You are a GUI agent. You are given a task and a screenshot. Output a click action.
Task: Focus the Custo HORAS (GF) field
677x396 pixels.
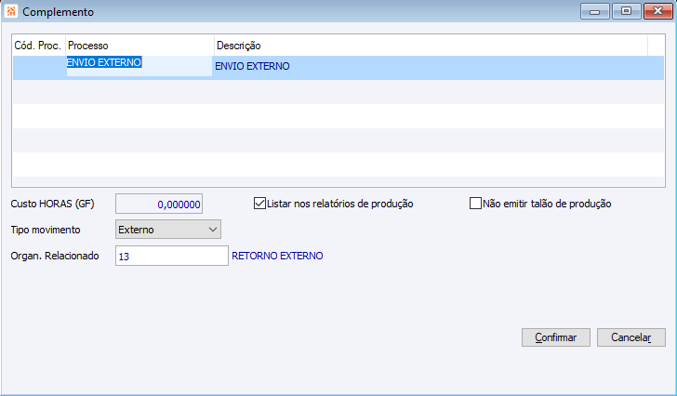pos(159,204)
